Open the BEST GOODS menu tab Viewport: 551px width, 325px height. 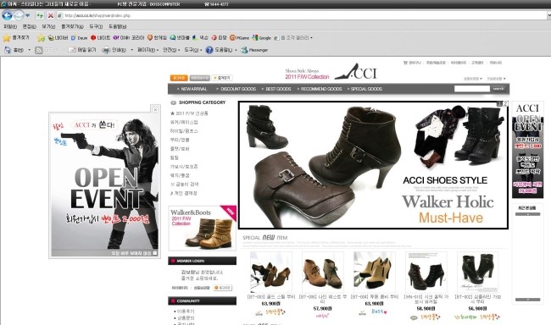coord(276,89)
